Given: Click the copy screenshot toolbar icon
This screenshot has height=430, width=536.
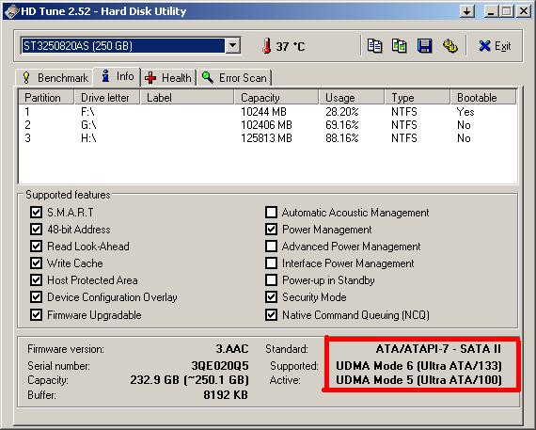Looking at the screenshot, I should [399, 46].
